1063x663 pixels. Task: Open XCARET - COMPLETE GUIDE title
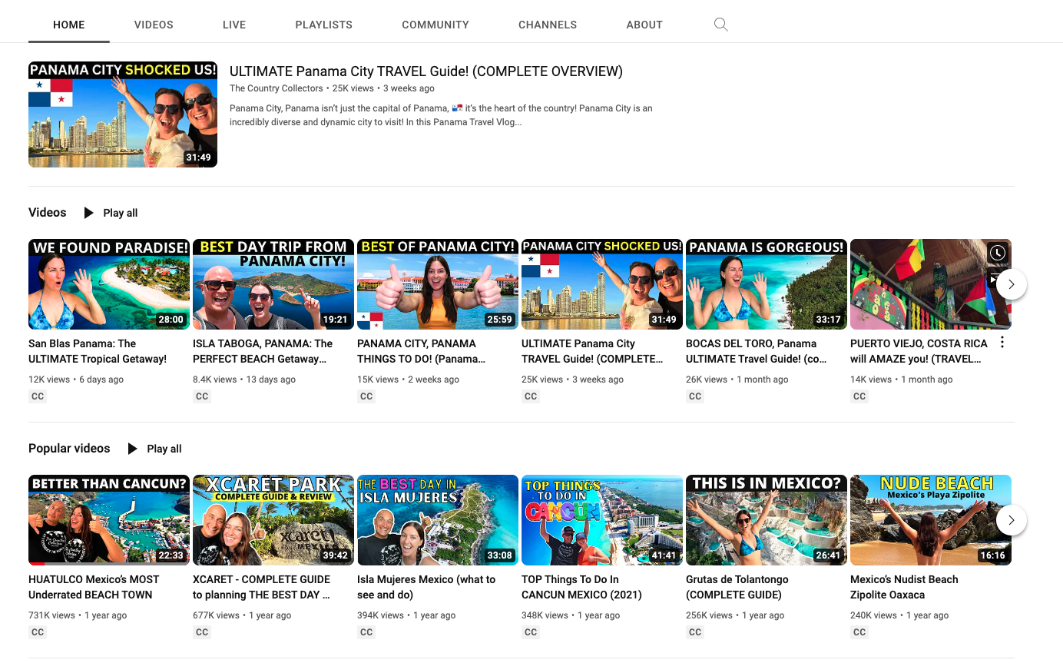click(262, 587)
